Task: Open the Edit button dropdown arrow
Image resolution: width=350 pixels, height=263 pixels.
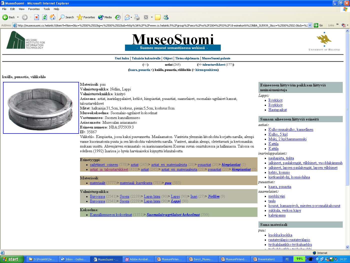Action: coord(152,17)
